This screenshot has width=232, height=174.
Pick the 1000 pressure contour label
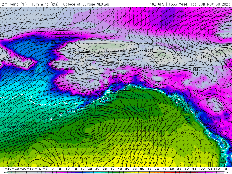(x=98, y=108)
